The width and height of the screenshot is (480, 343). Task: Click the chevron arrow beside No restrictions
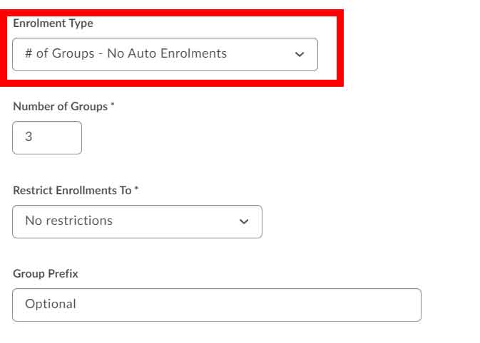click(244, 222)
